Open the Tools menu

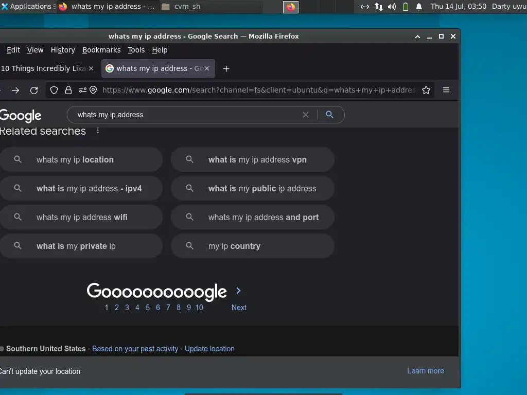point(136,50)
